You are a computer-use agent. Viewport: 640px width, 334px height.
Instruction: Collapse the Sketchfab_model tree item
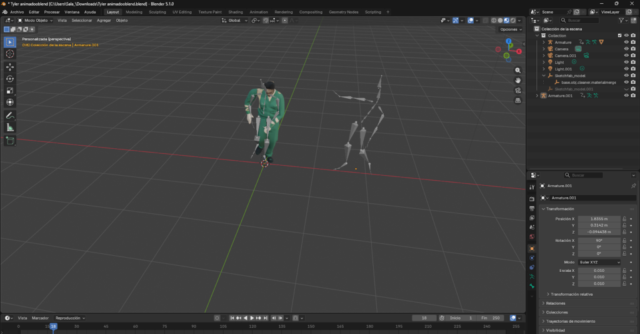click(x=544, y=76)
